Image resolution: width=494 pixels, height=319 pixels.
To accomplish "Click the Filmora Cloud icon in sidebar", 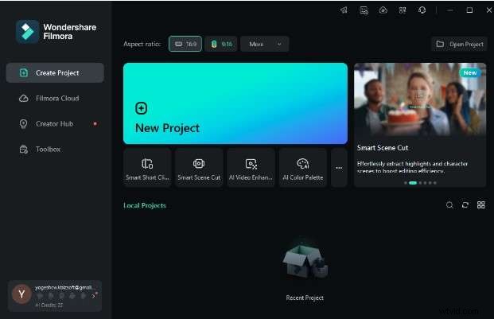I will (x=24, y=99).
